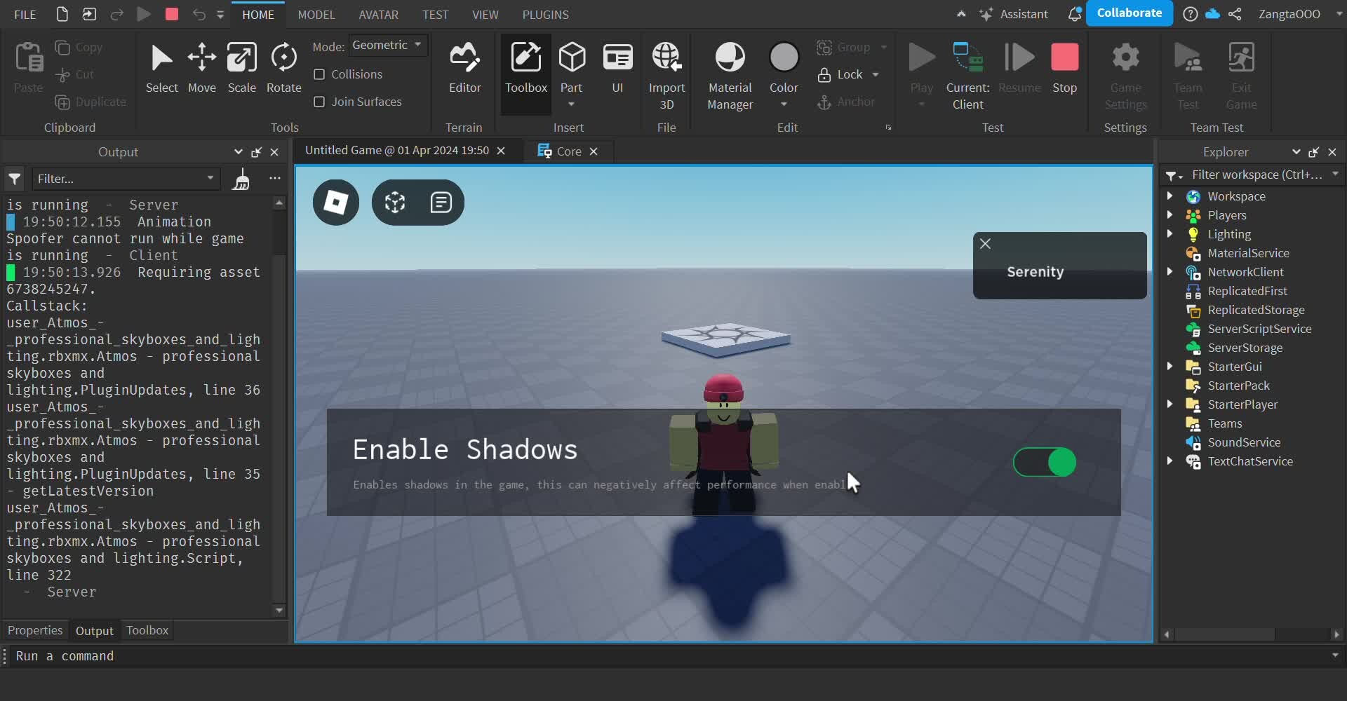Open the Color picker in Edit group
The width and height of the screenshot is (1347, 701).
click(x=784, y=67)
